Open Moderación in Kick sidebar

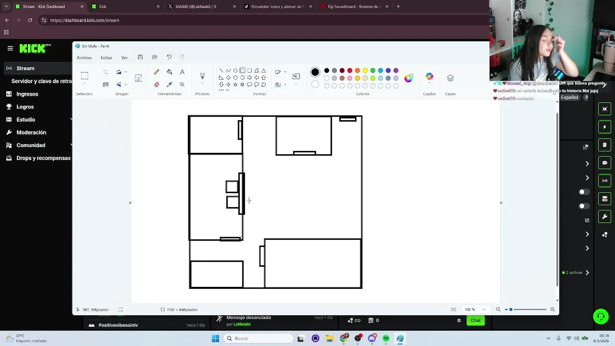point(31,132)
